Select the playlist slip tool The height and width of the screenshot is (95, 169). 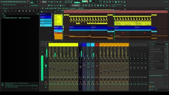click(53, 8)
